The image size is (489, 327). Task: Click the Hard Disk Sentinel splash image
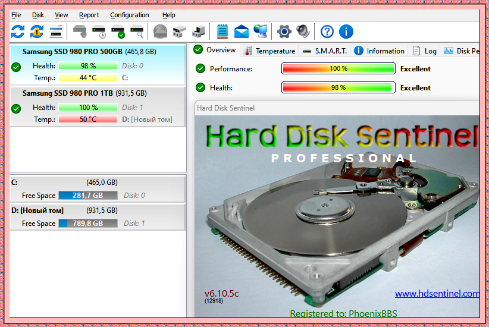(337, 216)
